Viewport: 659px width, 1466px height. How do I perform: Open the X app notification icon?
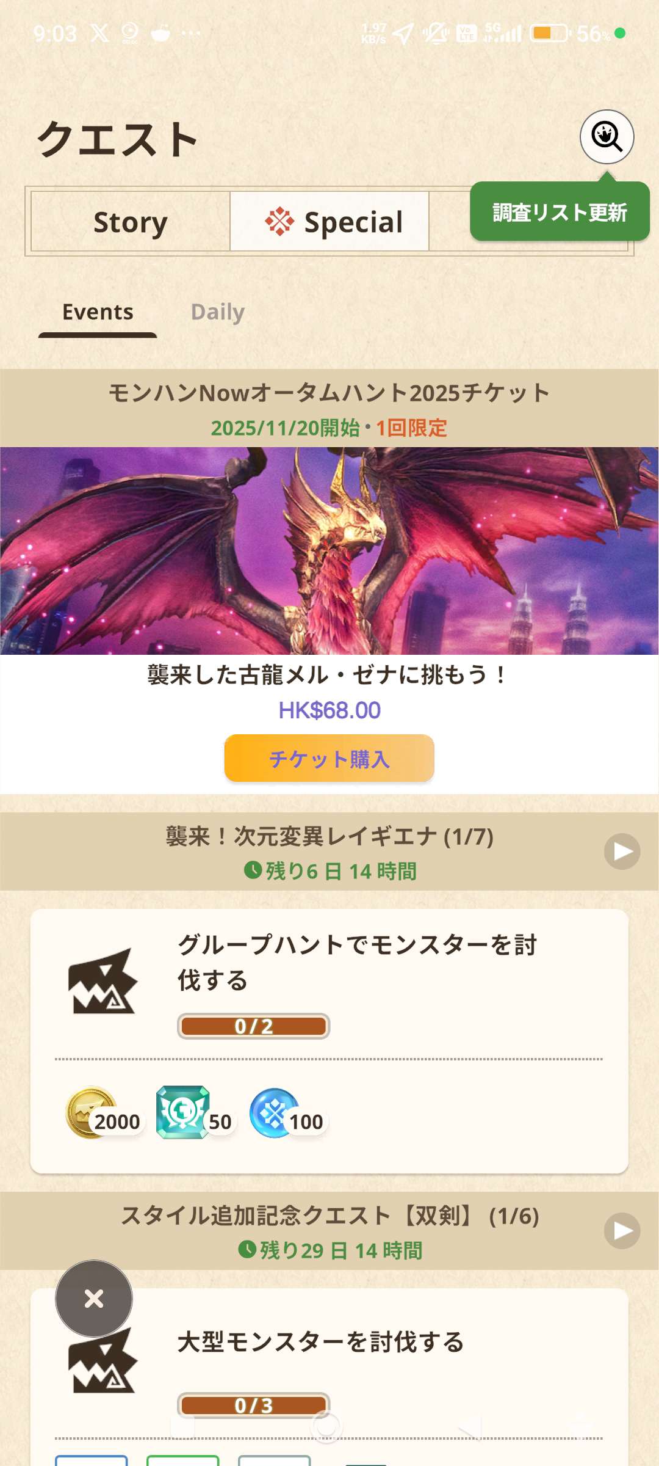100,33
